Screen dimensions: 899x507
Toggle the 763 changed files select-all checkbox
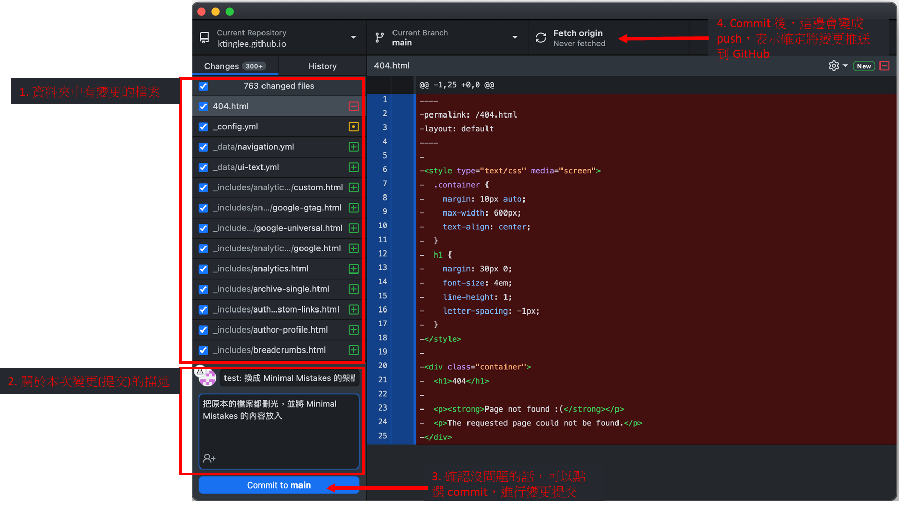click(203, 86)
